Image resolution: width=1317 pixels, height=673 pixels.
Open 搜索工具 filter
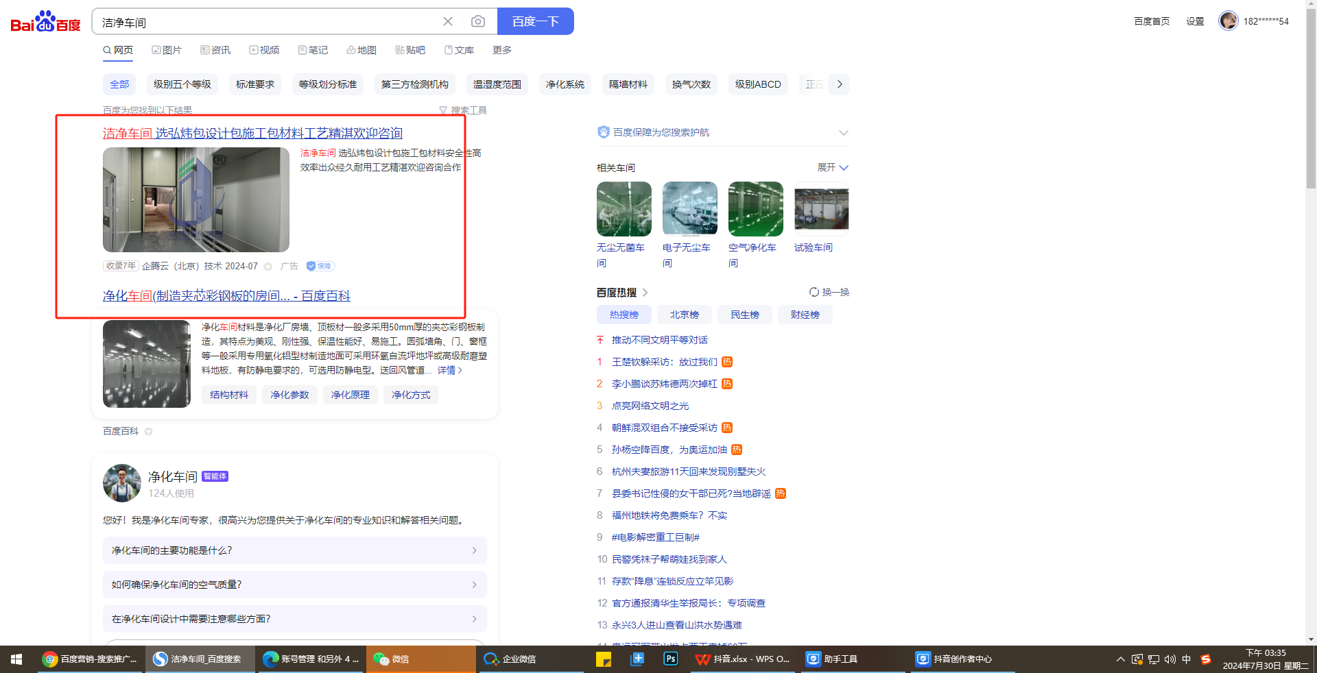pos(463,110)
